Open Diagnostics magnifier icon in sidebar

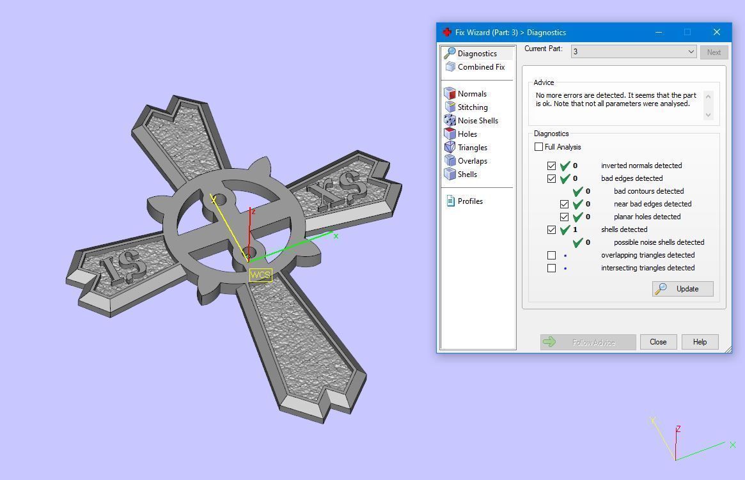click(450, 53)
